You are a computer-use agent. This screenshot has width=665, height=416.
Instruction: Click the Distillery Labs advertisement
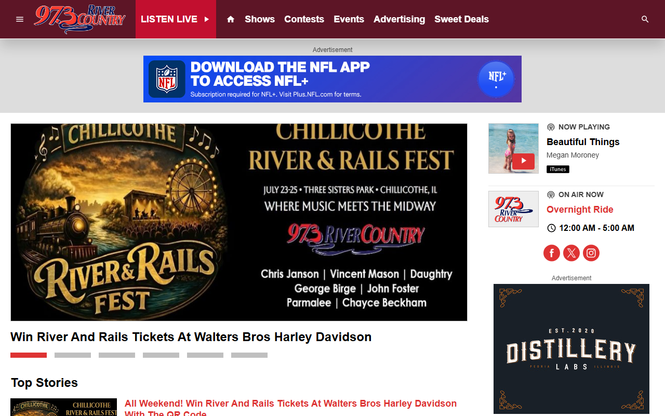(x=571, y=349)
